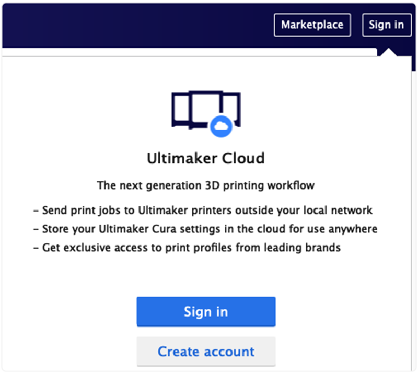Click the Get exclusive access bullet line

coord(187,248)
